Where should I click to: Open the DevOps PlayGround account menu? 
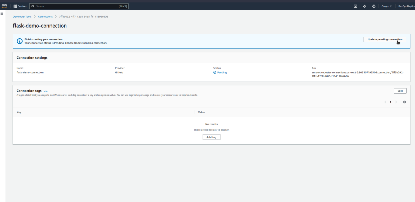point(406,6)
